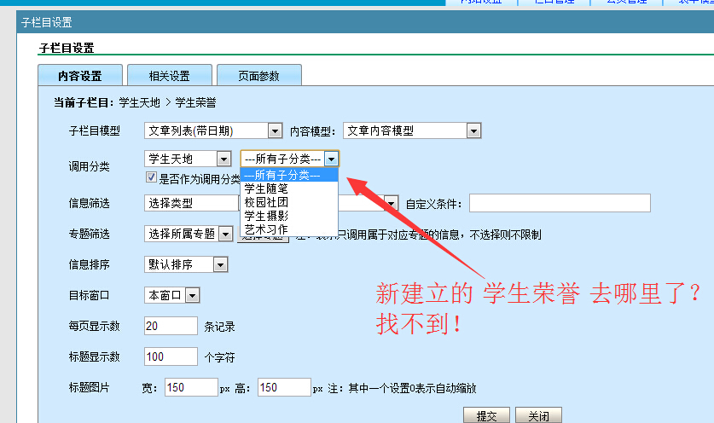Image resolution: width=714 pixels, height=423 pixels.
Task: Toggle the 是否作为调用分类 checkbox
Action: (152, 178)
